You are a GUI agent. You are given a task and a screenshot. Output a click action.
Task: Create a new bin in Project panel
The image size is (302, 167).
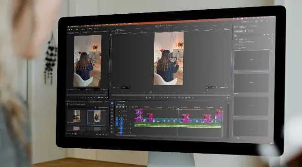tap(100, 135)
